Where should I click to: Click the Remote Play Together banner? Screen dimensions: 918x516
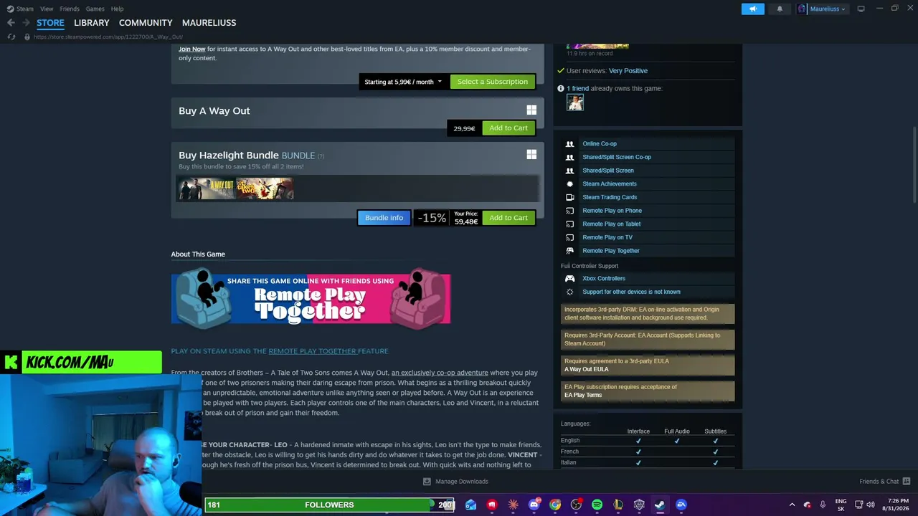pos(311,299)
